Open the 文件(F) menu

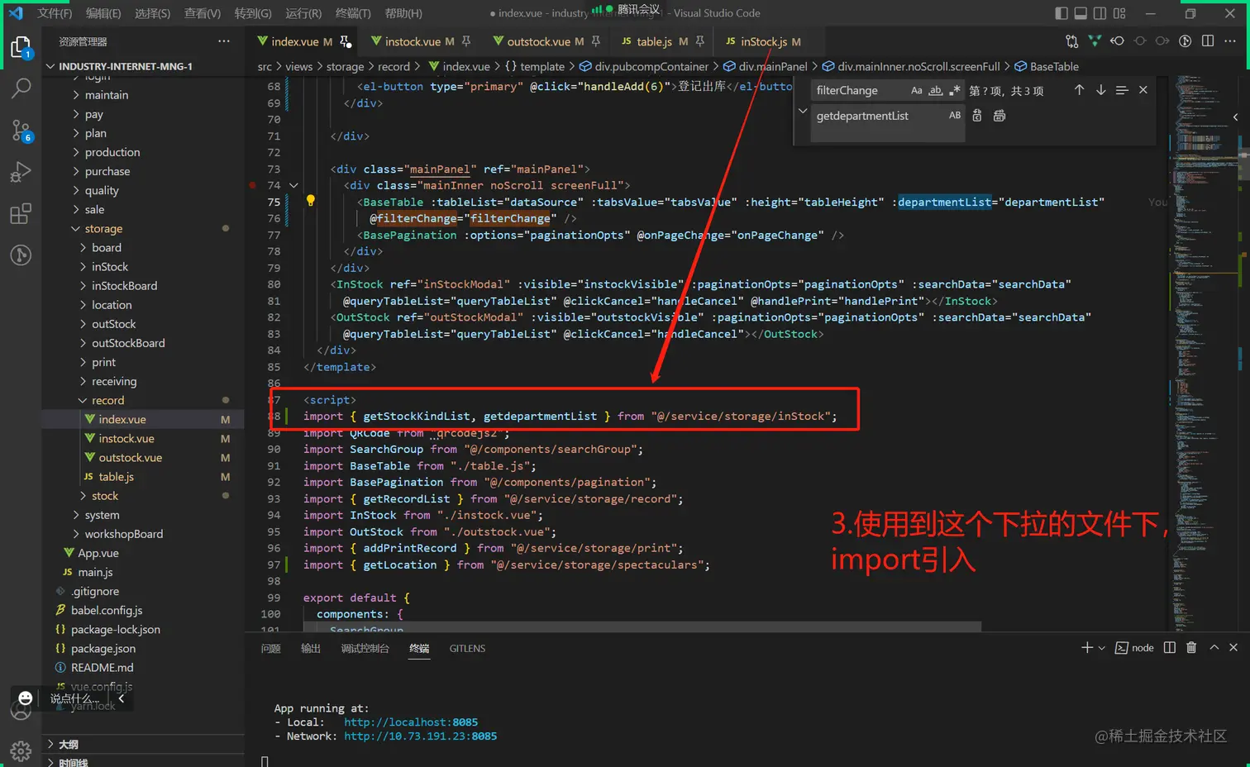click(x=55, y=13)
